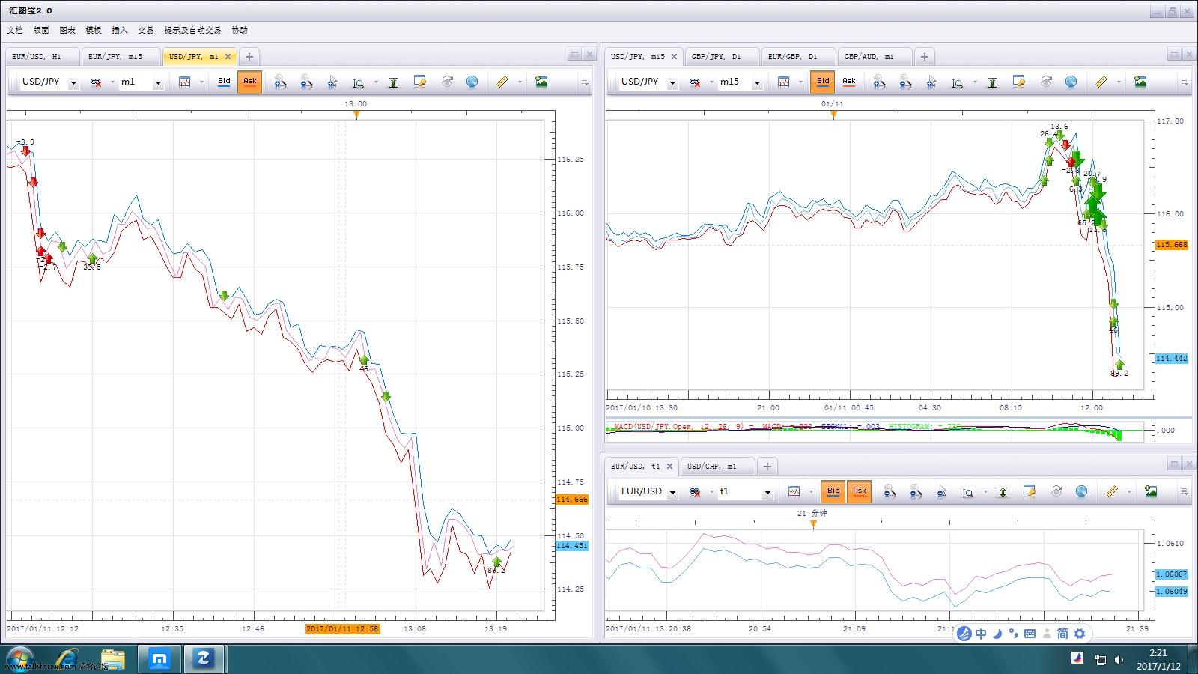1198x674 pixels.
Task: Zoom out on the USD/JPY m1 chart
Action: [x=306, y=82]
